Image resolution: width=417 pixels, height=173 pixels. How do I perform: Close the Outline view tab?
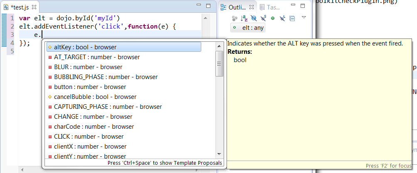252,7
